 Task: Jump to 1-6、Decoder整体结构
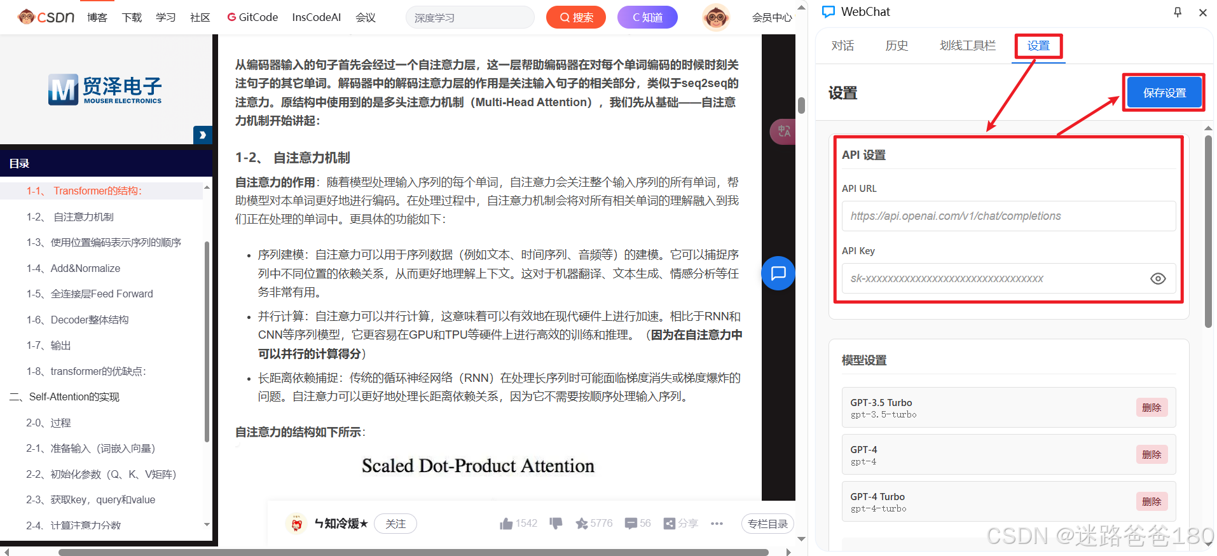tap(78, 320)
